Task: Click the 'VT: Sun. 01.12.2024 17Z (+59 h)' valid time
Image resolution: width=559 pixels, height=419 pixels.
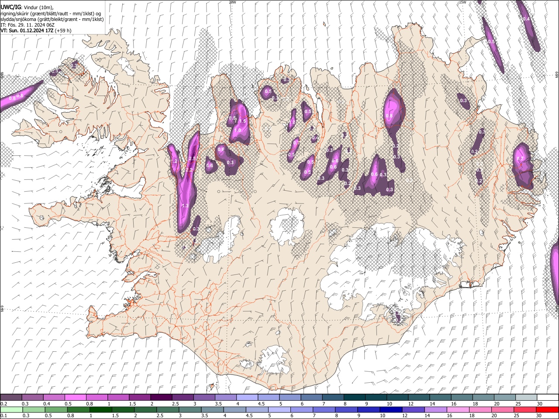Action: [36, 31]
